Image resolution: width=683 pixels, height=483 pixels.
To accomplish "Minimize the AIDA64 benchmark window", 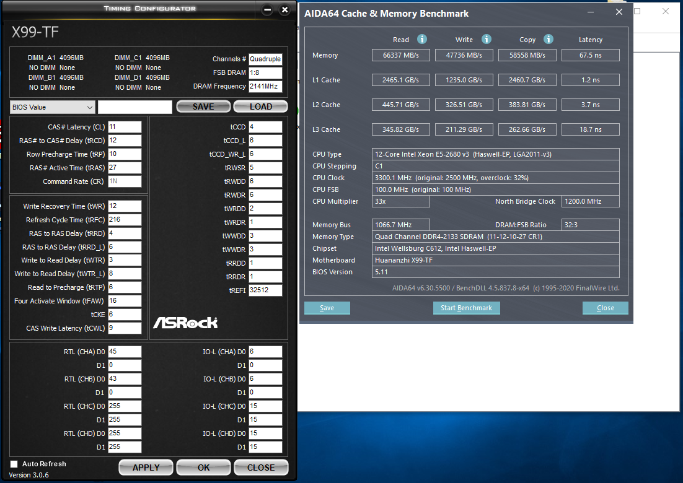I will tap(591, 12).
